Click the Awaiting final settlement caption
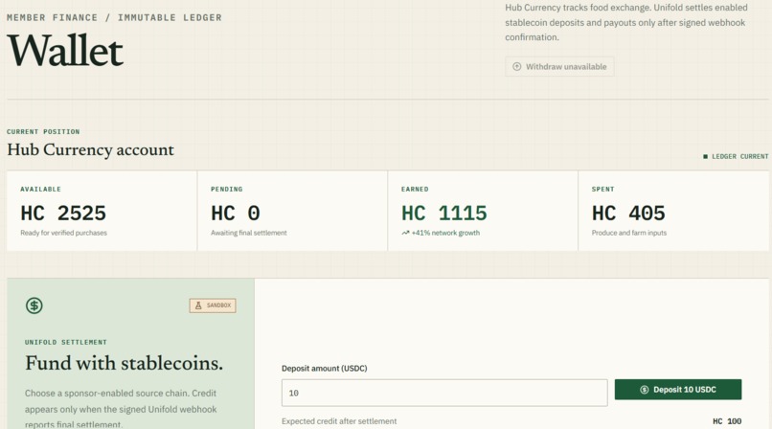 pos(249,233)
